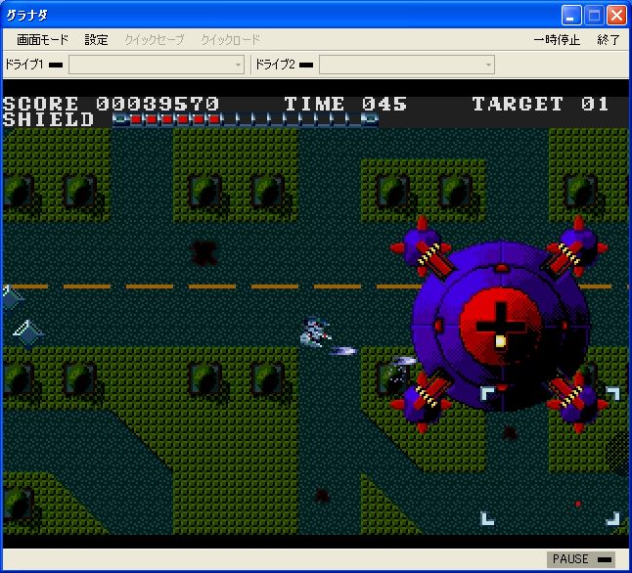The width and height of the screenshot is (632, 573).
Task: Click the PAUSE status indicator
Action: (x=581, y=559)
